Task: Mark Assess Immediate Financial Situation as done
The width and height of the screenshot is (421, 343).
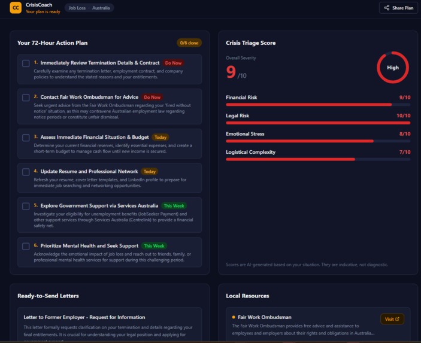Action: [x=26, y=138]
